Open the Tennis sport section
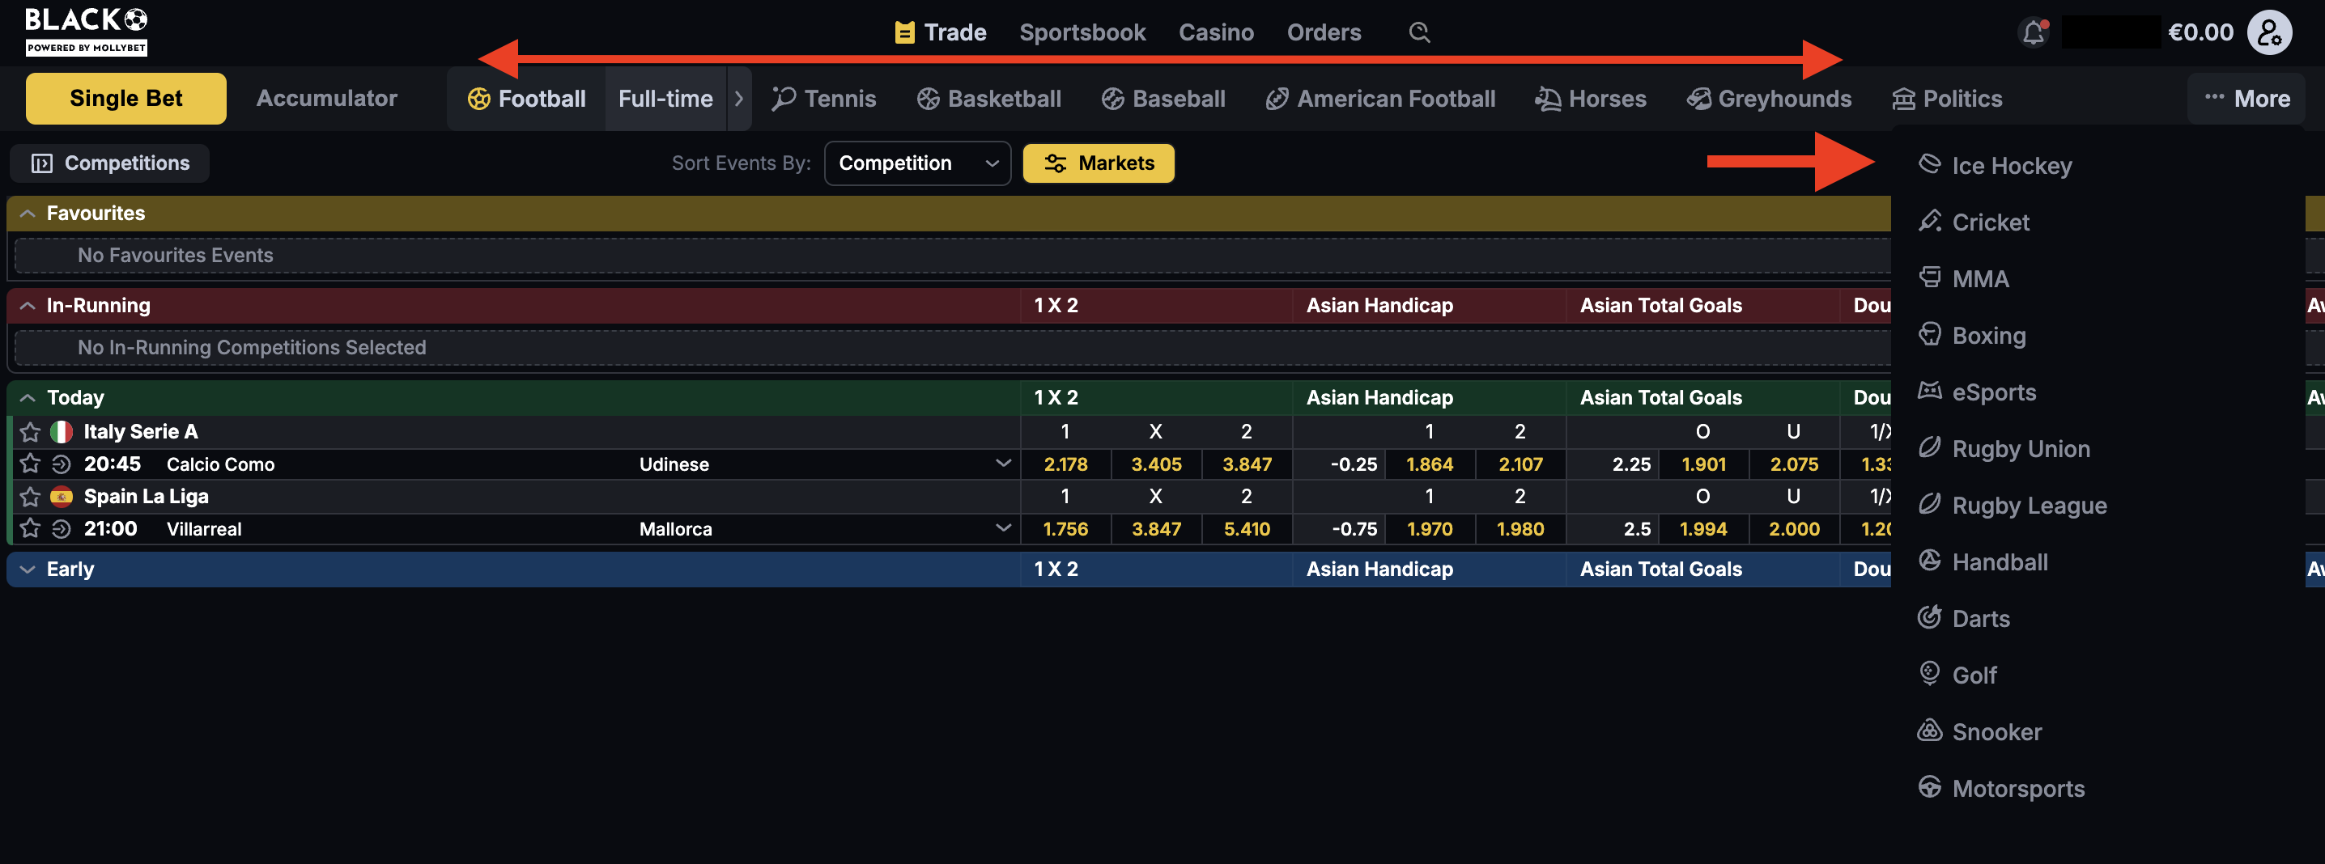The width and height of the screenshot is (2325, 864). [x=823, y=99]
